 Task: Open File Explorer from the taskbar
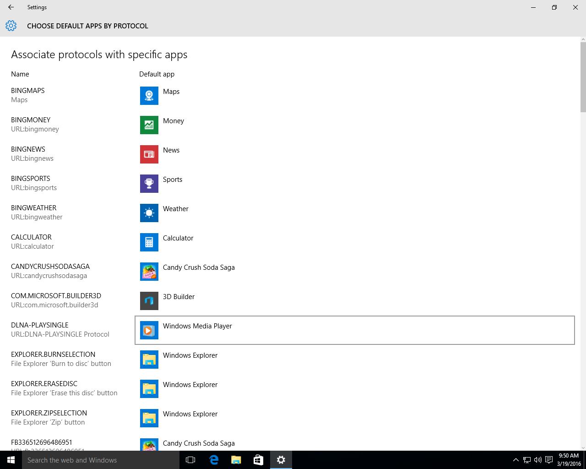tap(236, 460)
